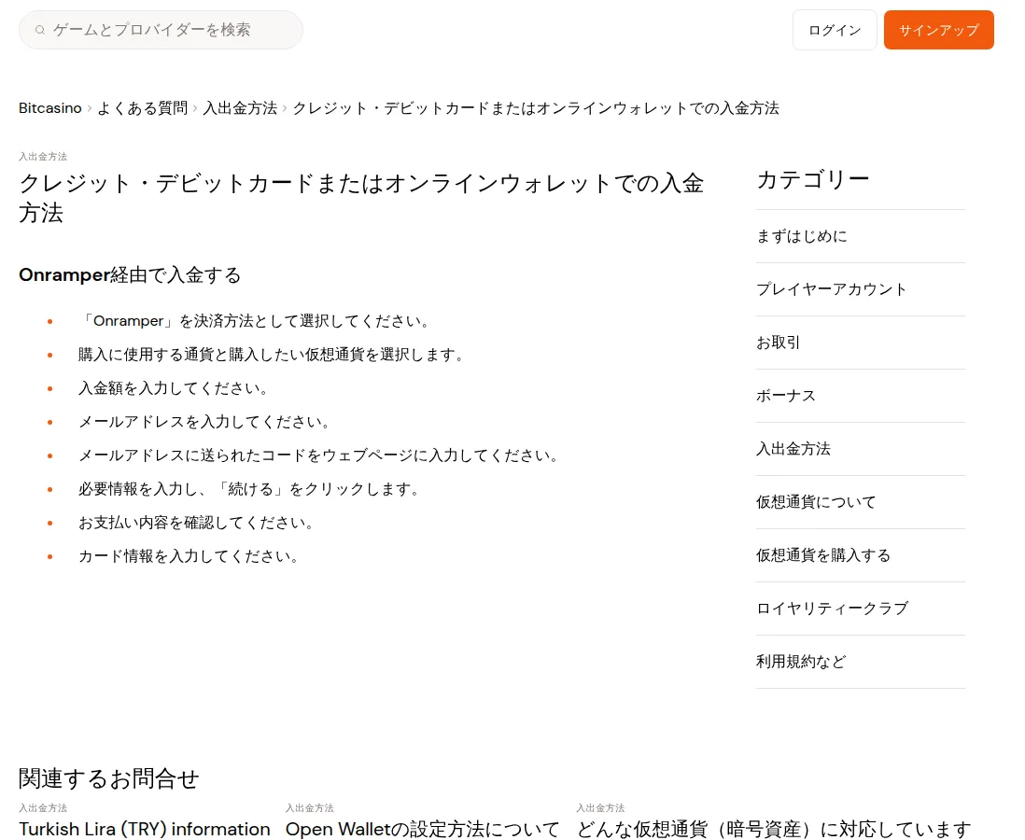Click the search magnifier icon
This screenshot has height=840, width=1025.
[40, 30]
